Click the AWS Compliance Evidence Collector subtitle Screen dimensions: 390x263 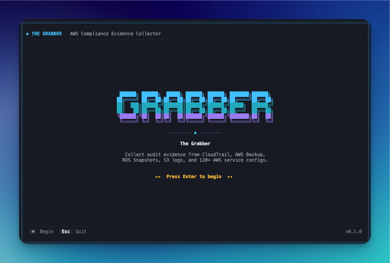(x=115, y=33)
